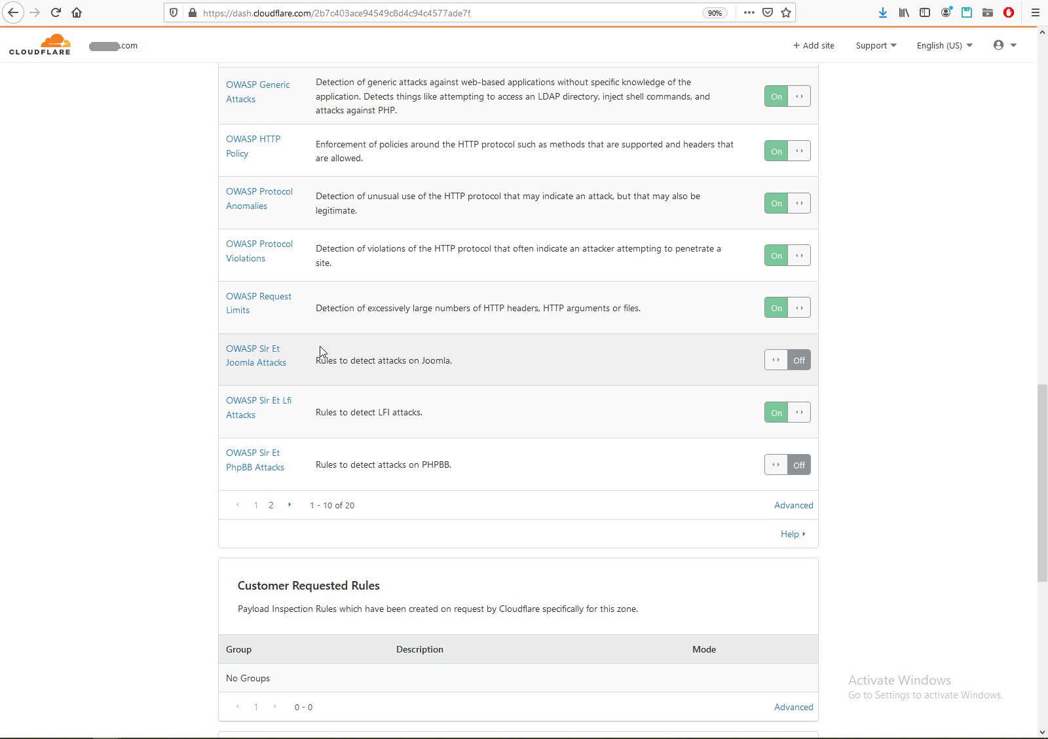This screenshot has width=1048, height=739.
Task: Bookmark this page with the star icon
Action: tap(786, 12)
